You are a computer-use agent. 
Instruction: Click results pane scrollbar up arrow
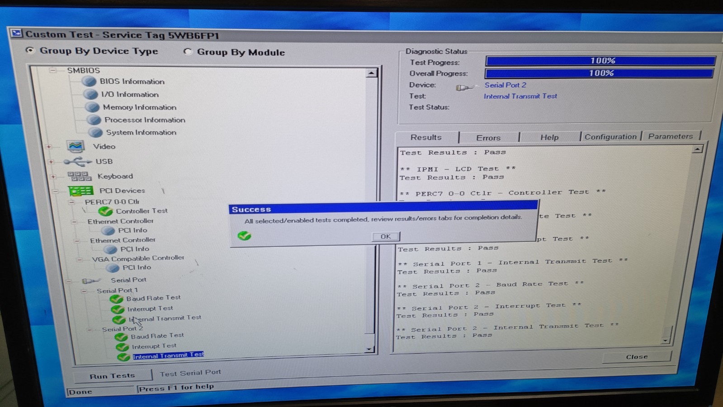tap(698, 149)
